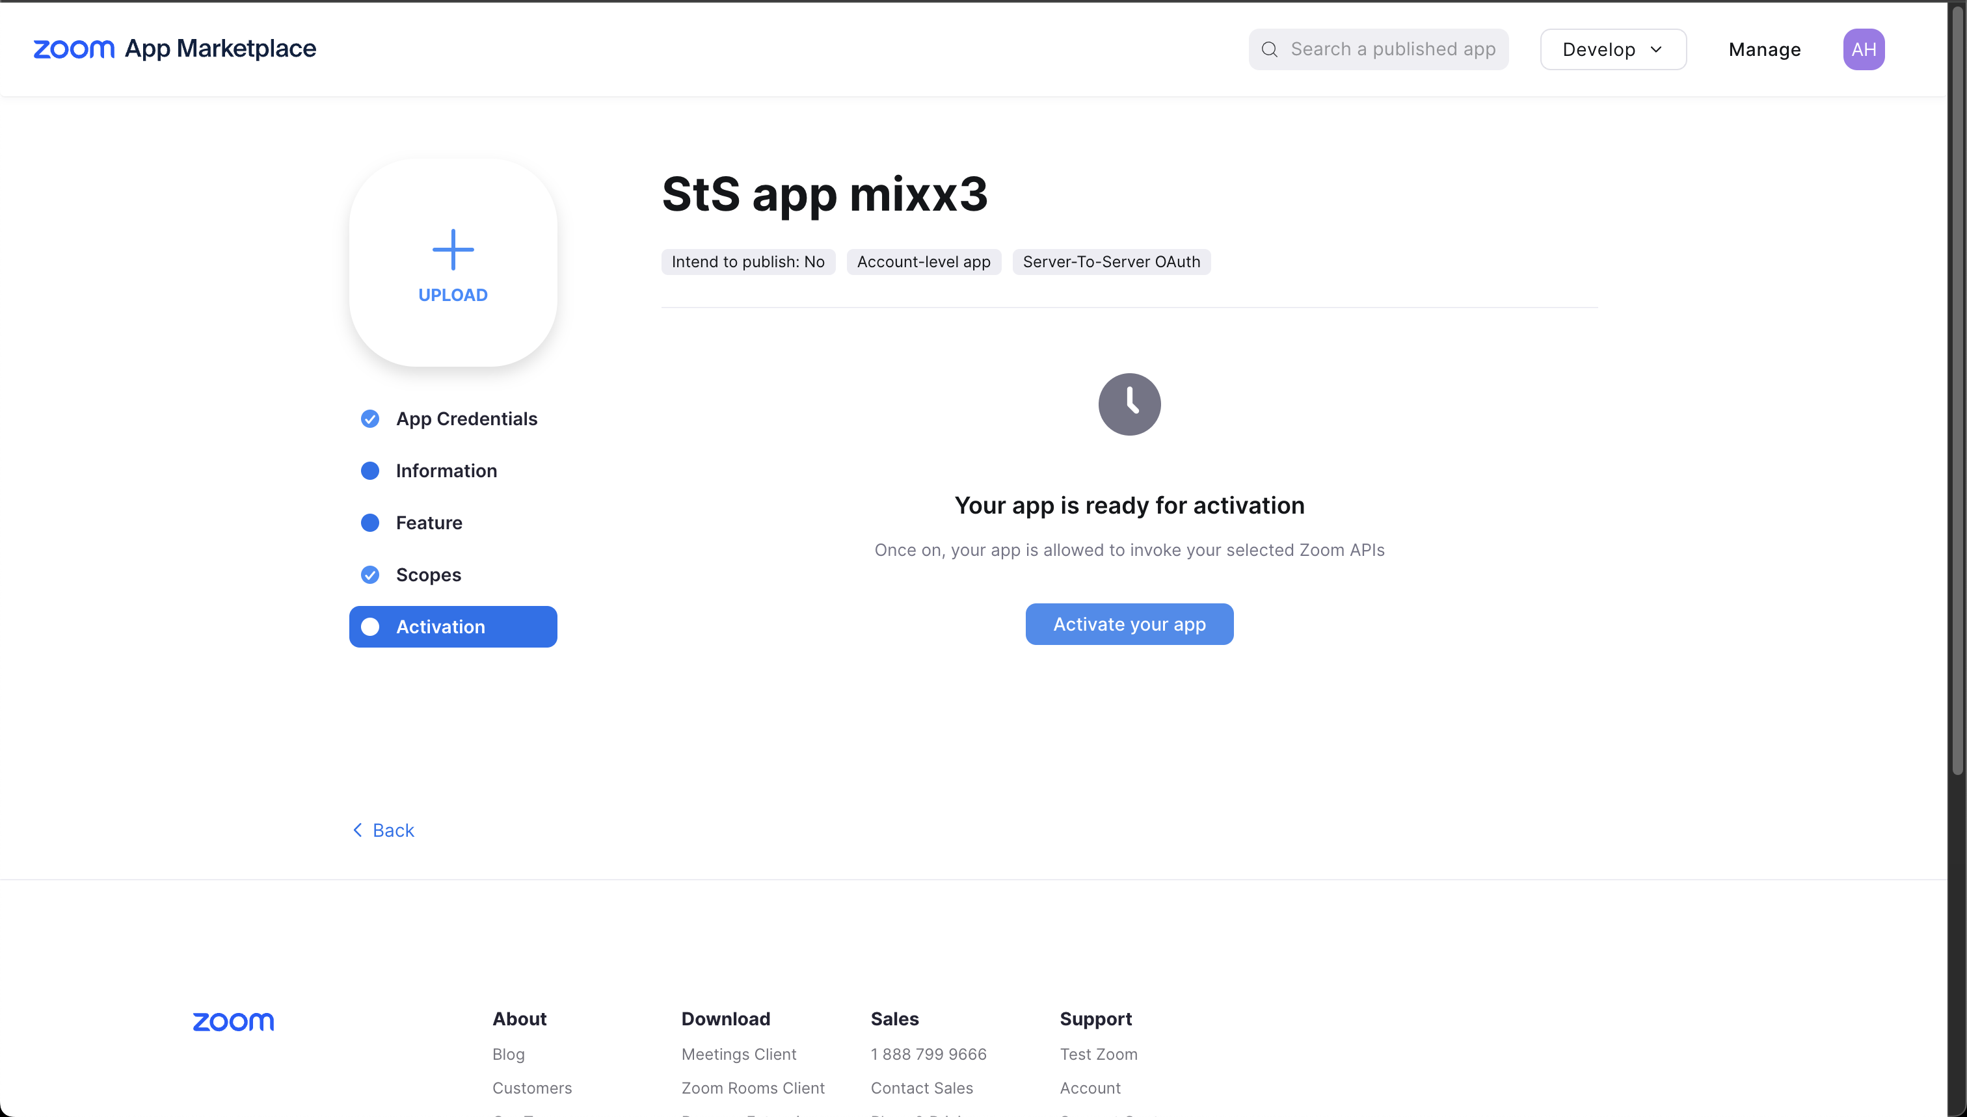Click the Zoom logo in header
Viewport: 1967px width, 1117px height.
pos(74,49)
